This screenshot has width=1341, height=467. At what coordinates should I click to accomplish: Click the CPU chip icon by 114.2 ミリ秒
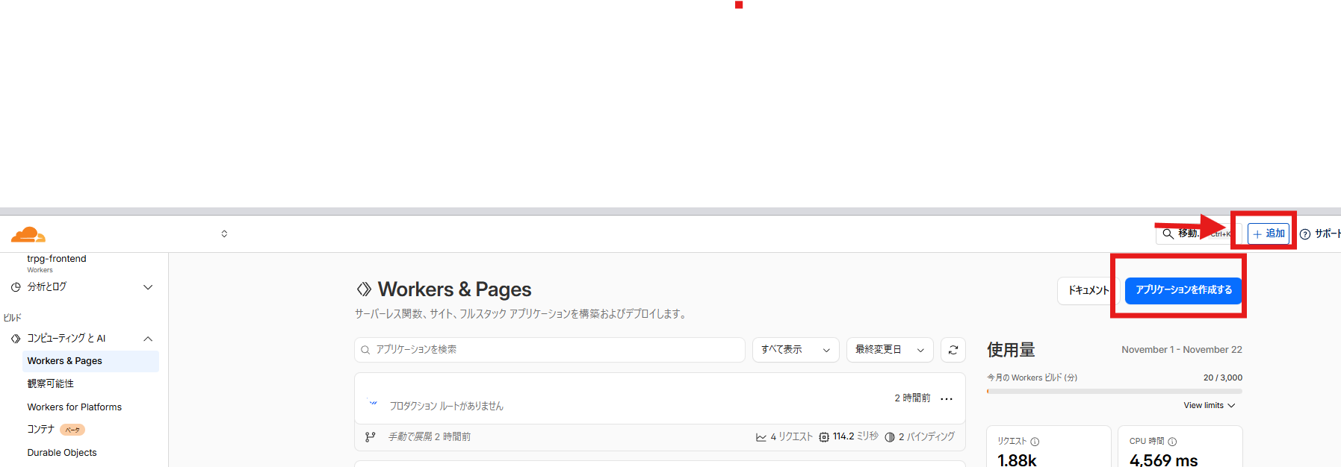(x=824, y=437)
